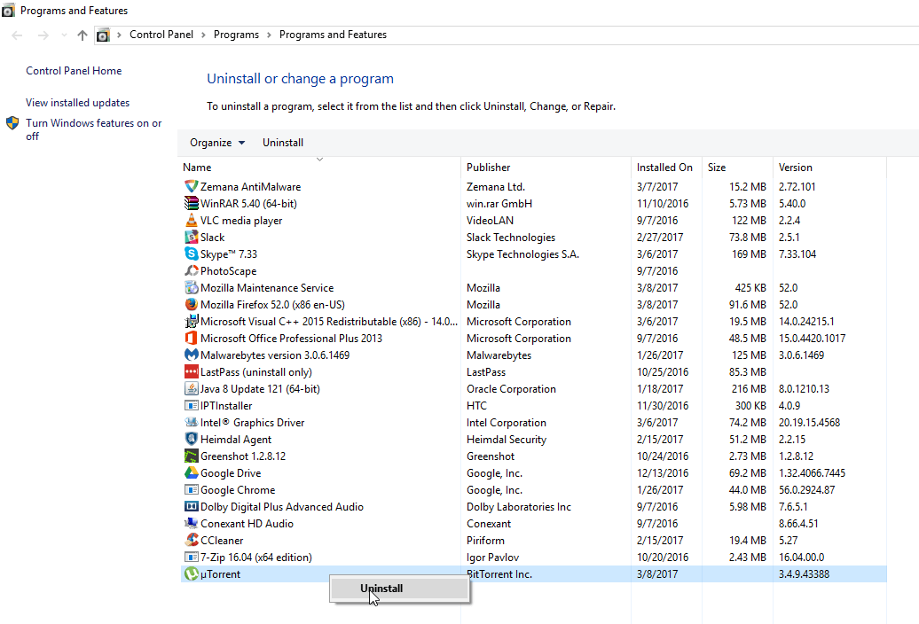Click the Java 8 Update 121 icon
The image size is (919, 624).
(x=191, y=389)
